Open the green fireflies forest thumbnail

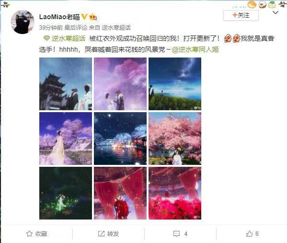coord(66,193)
